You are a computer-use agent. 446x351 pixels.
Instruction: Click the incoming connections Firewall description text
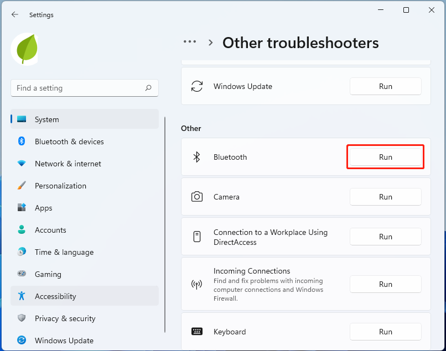click(x=268, y=289)
